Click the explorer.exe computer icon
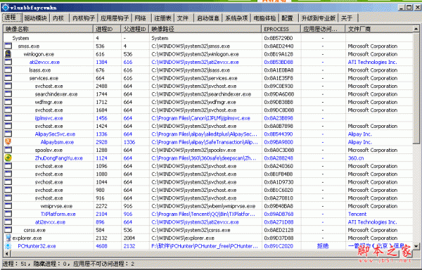This screenshot has height=270, width=422. [x=8, y=238]
